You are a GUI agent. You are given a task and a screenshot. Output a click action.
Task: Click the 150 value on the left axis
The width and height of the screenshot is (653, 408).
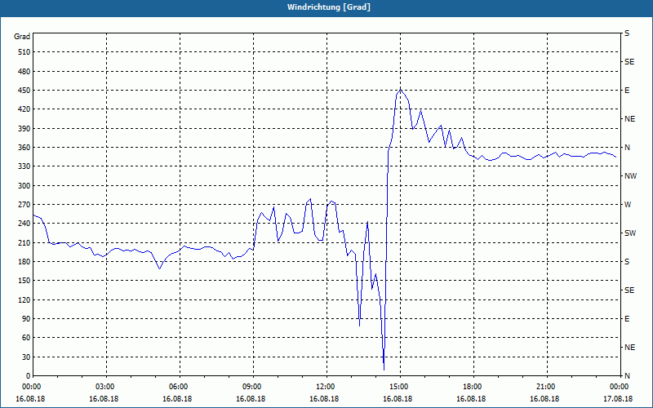tap(24, 281)
